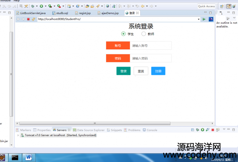Open the Word icon in Windows taskbar
Screen dimensions: 238x162
[29, 158]
